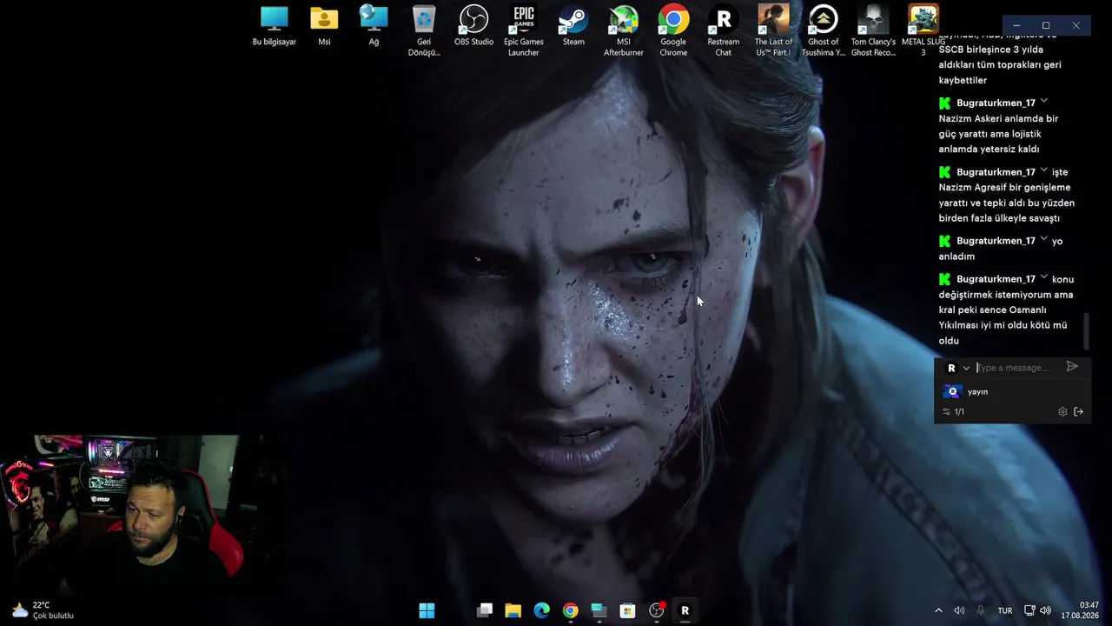This screenshot has height=626, width=1112.
Task: Expand chevron on the 'konu değiştirmek' message
Action: 1044,277
